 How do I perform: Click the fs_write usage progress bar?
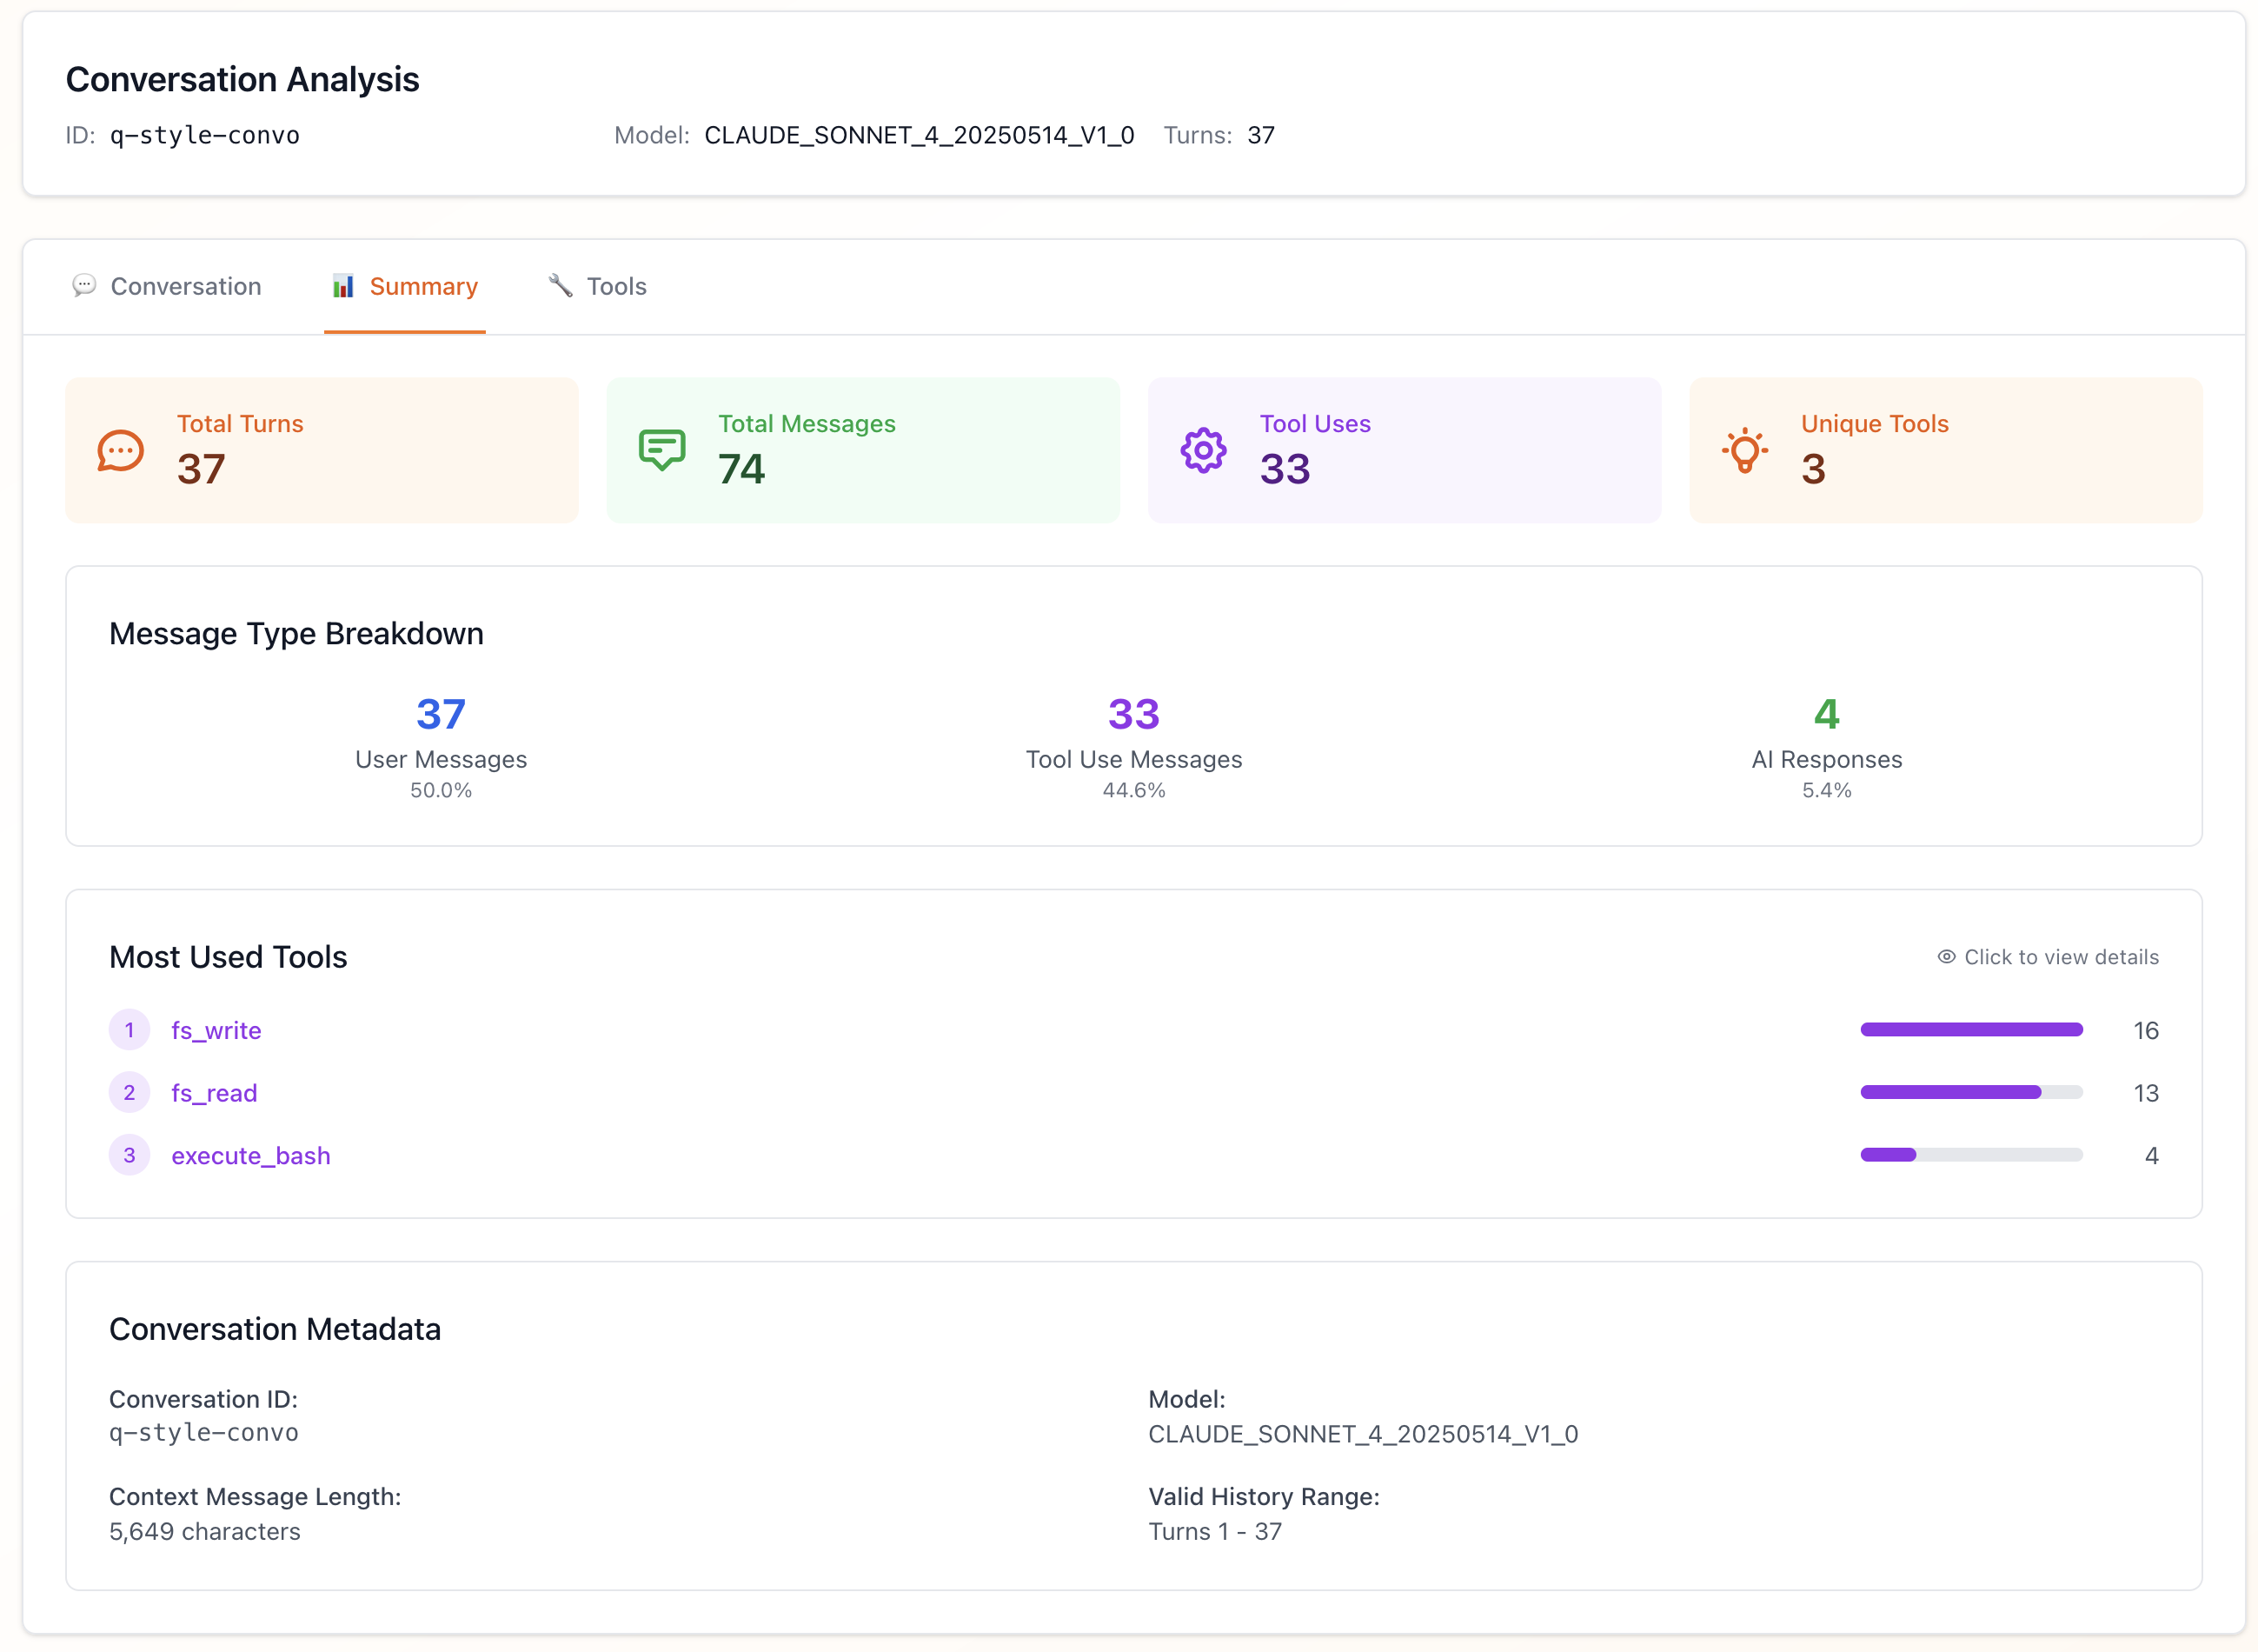(1970, 1030)
